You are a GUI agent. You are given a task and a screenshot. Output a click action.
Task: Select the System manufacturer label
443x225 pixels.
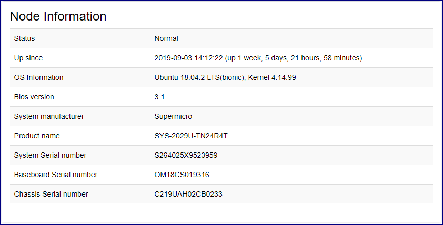pos(49,116)
